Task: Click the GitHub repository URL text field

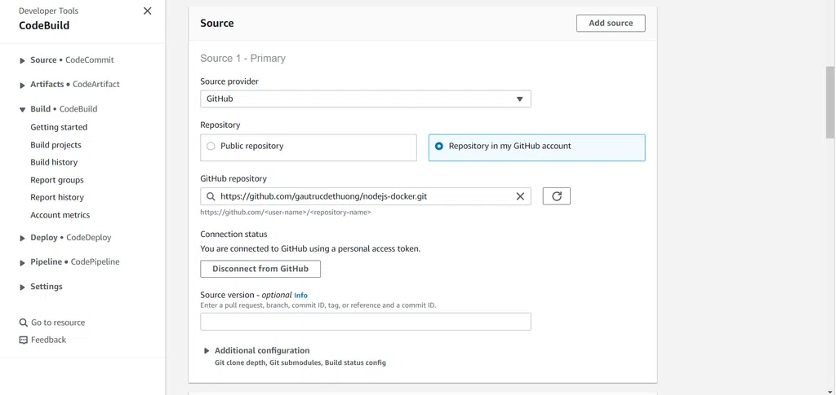Action: (365, 196)
